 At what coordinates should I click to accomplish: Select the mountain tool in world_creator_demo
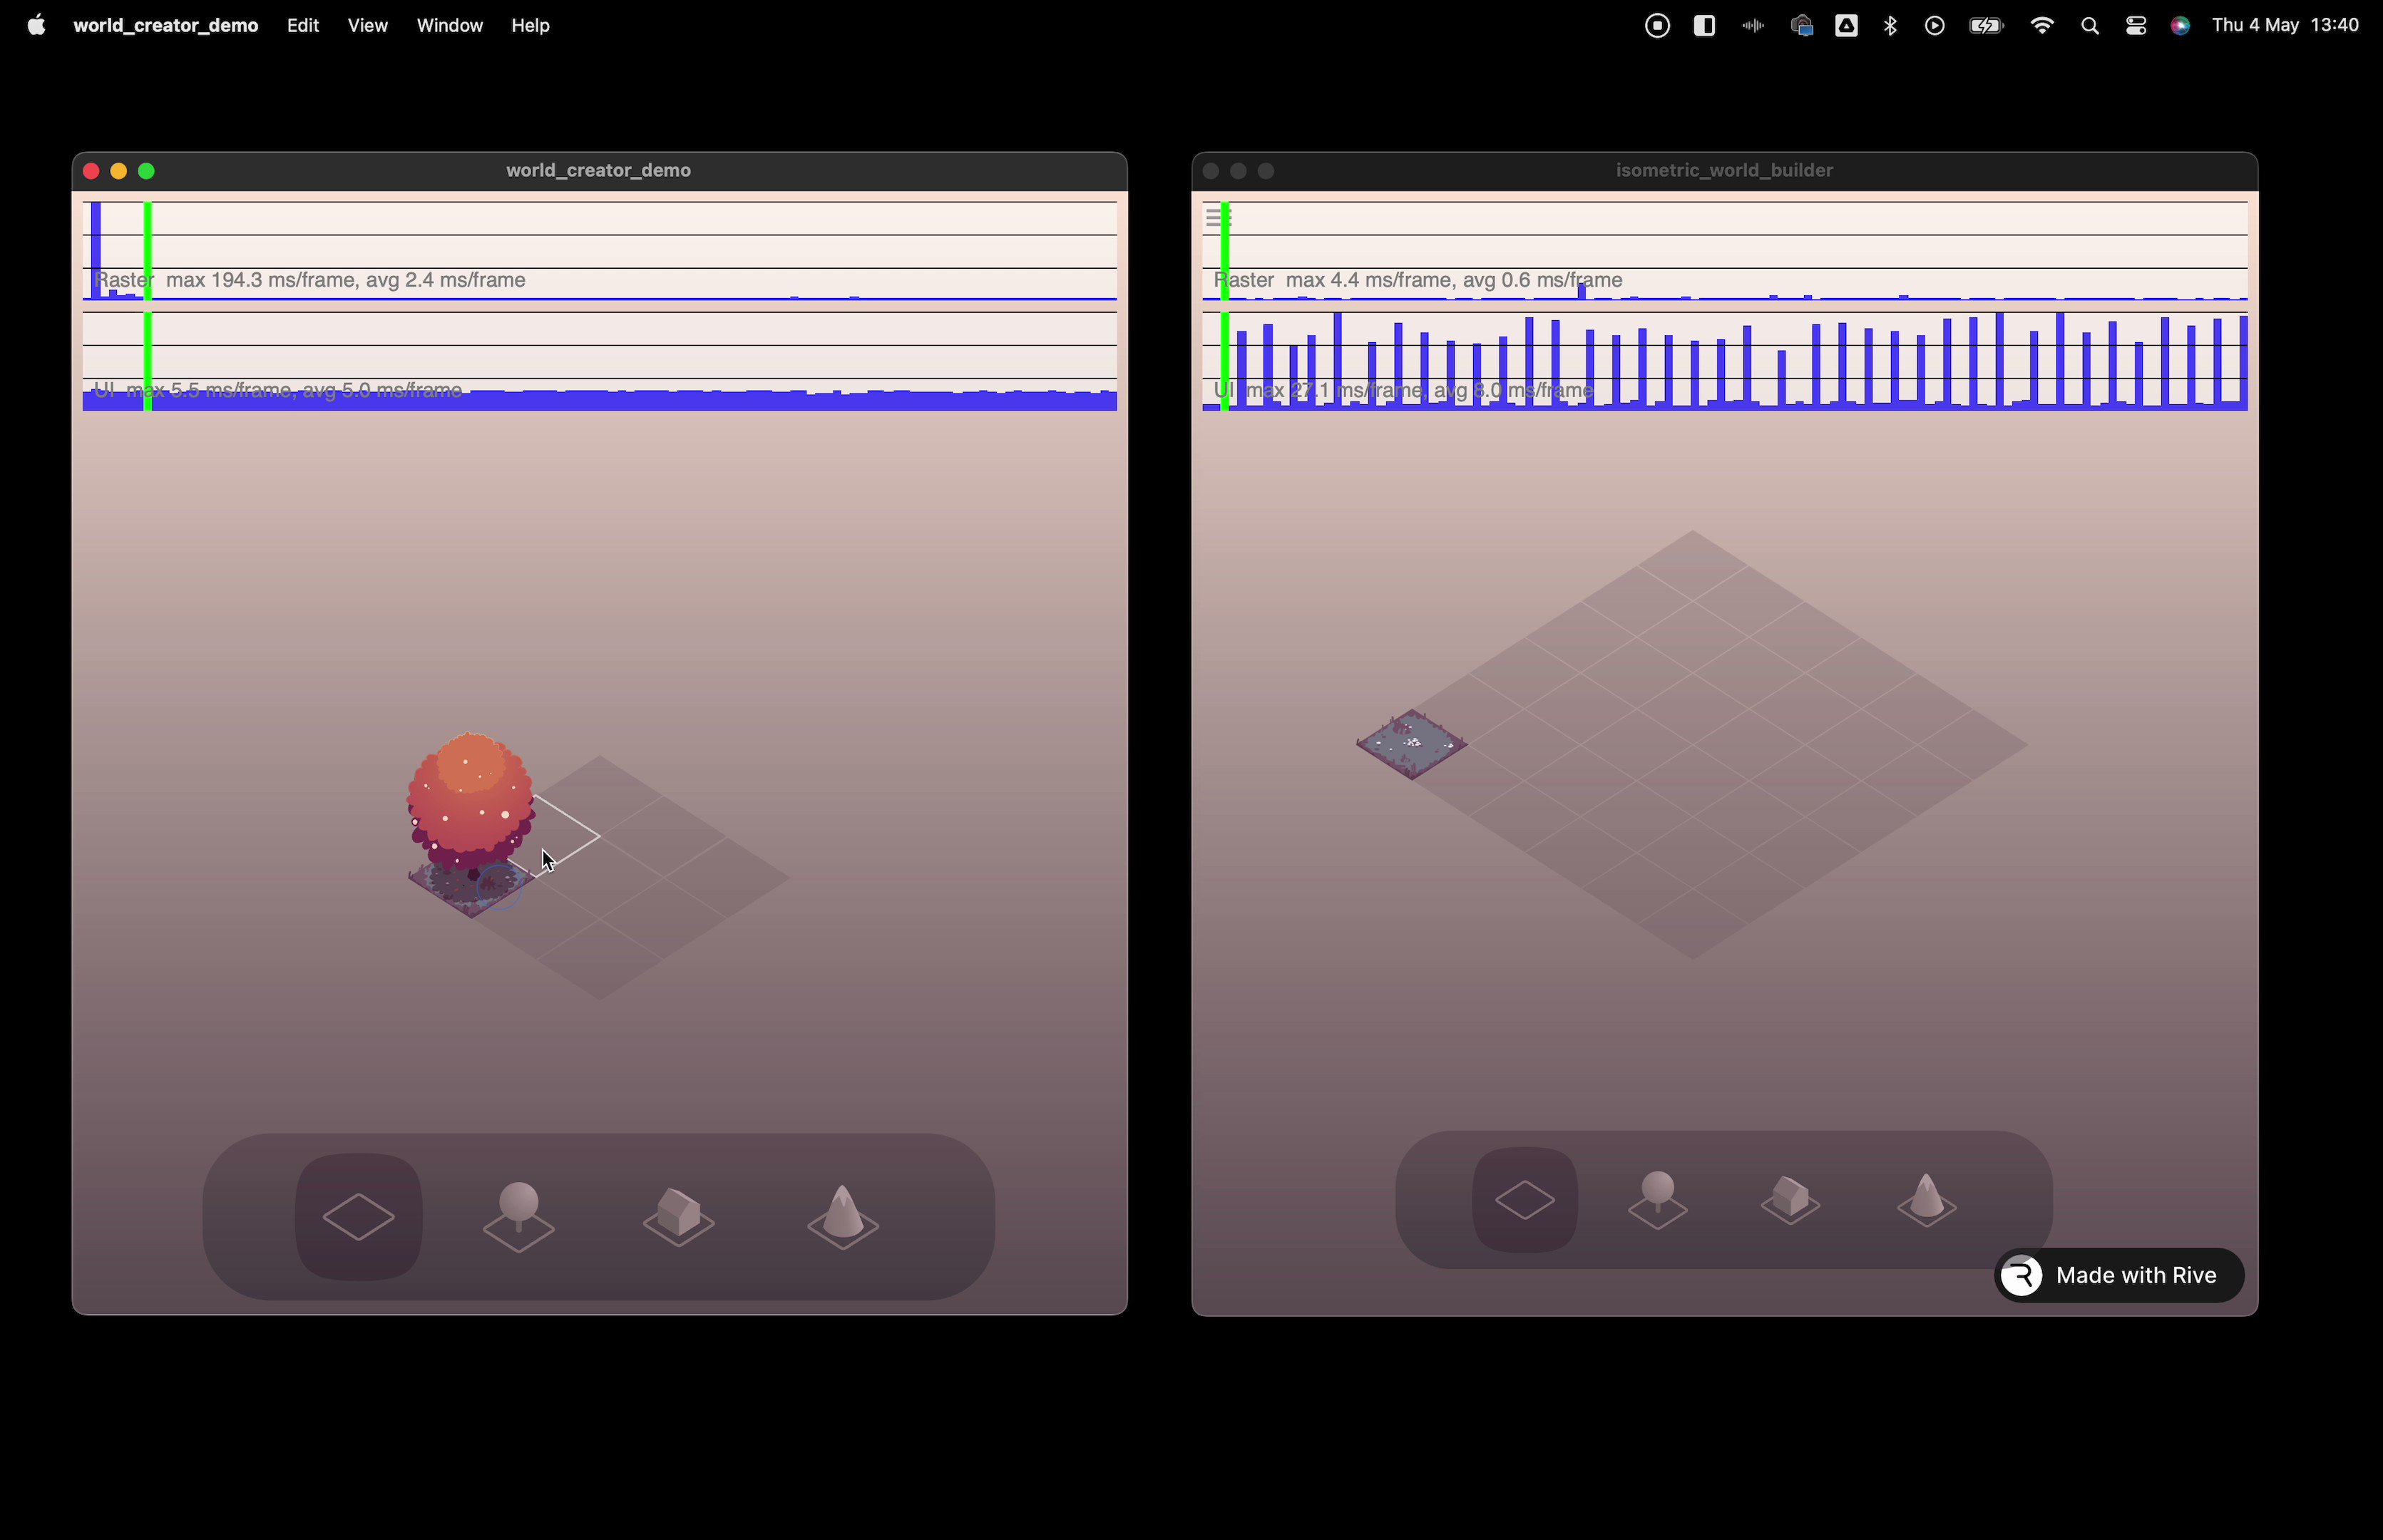pyautogui.click(x=842, y=1217)
